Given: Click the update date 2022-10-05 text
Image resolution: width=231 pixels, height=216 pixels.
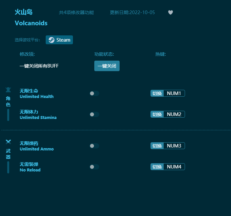Looking at the screenshot, I should [x=132, y=12].
